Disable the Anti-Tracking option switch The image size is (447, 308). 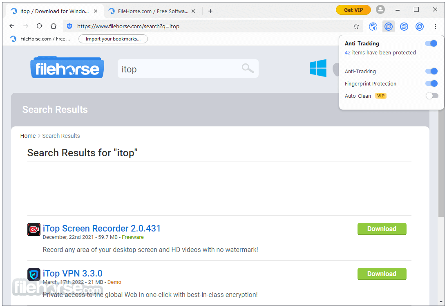(x=431, y=71)
